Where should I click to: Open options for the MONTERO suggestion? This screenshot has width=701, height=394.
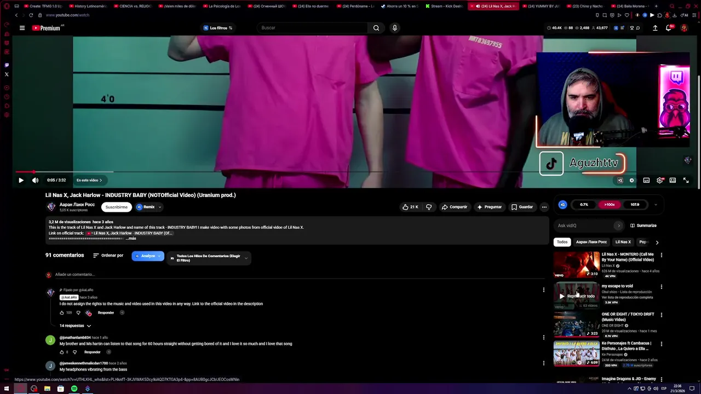pyautogui.click(x=662, y=255)
